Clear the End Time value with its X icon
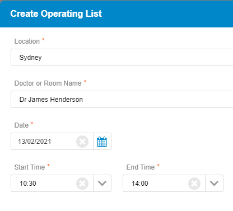The height and width of the screenshot is (211, 233). click(194, 184)
